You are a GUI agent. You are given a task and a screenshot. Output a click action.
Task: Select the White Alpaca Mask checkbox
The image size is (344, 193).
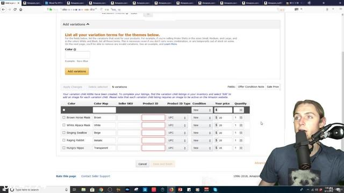pos(64,125)
